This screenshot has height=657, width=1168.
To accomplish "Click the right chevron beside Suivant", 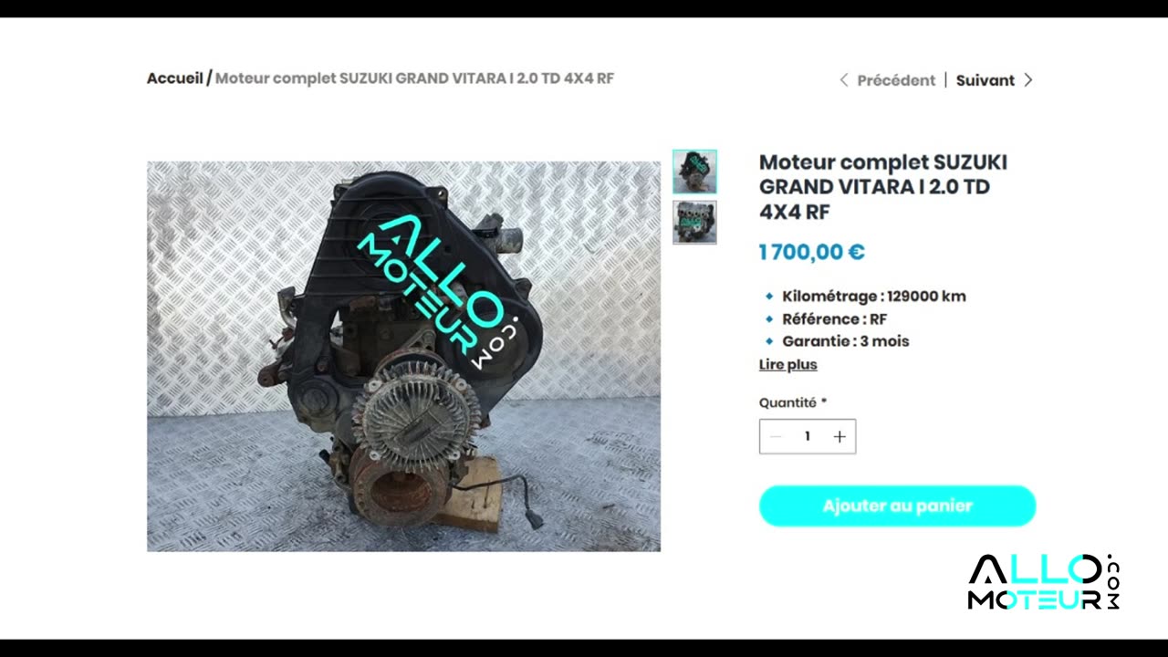I will tap(1028, 80).
